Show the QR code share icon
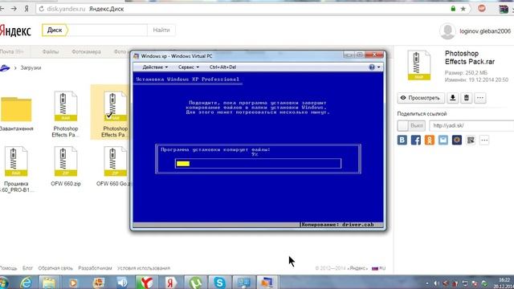The image size is (514, 289). [x=471, y=140]
